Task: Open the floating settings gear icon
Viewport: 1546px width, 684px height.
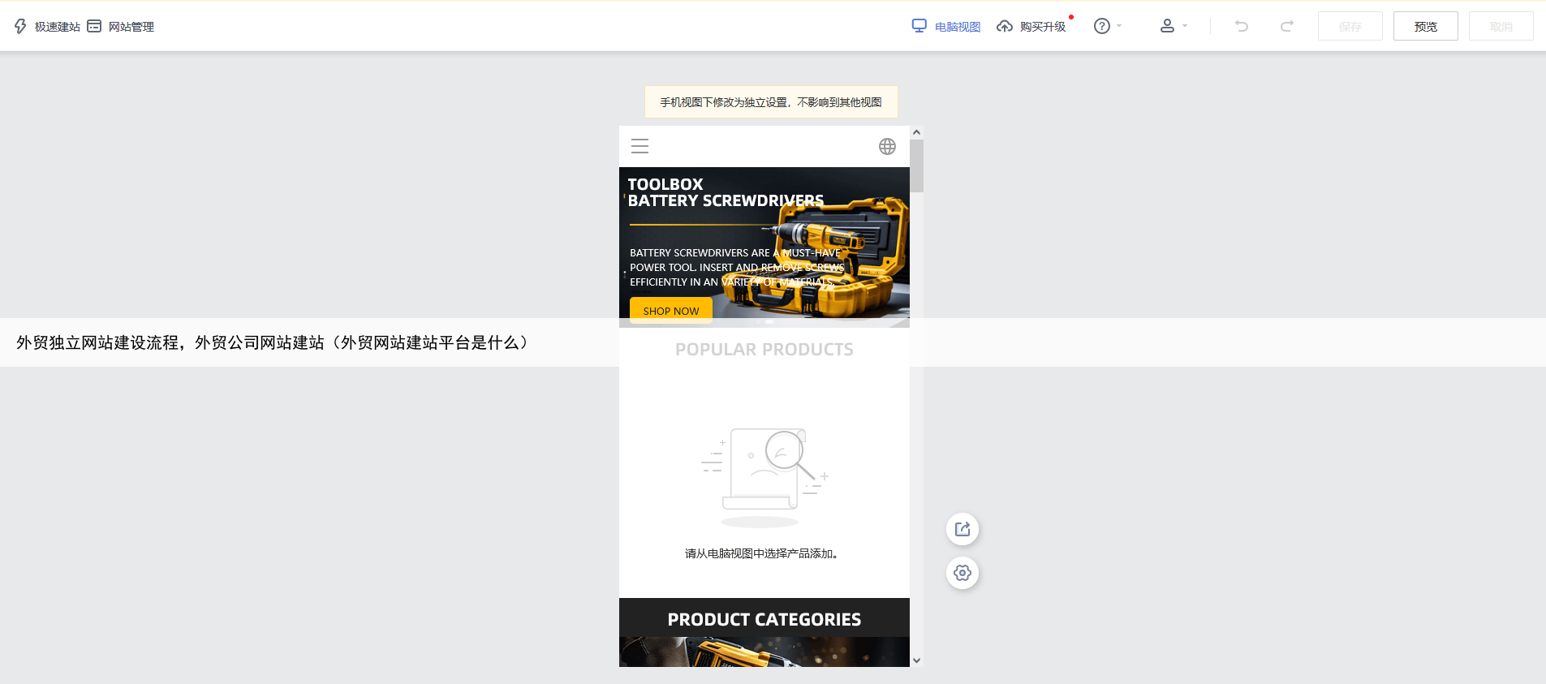Action: coord(962,574)
